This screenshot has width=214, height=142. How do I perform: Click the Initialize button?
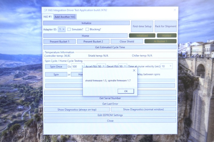click(x=86, y=23)
